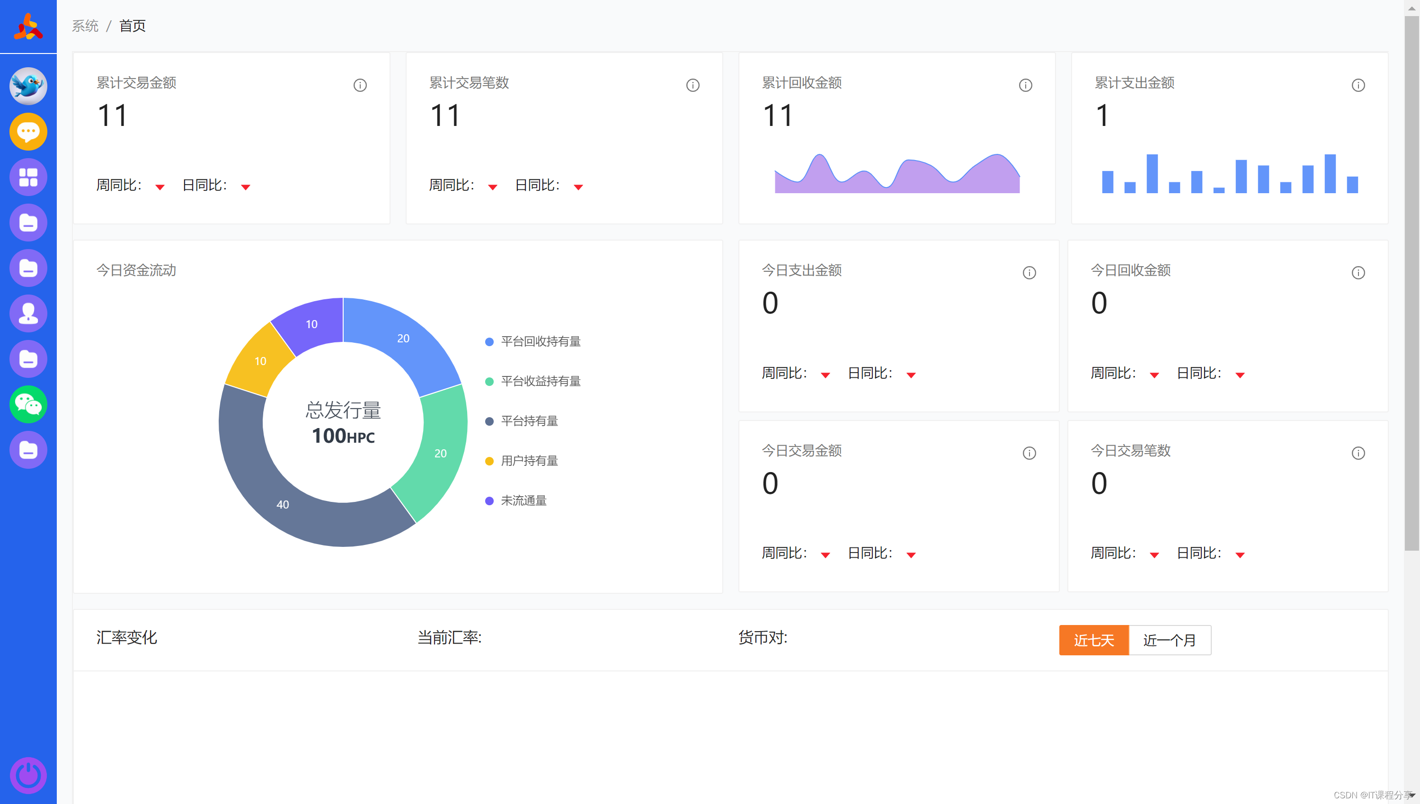This screenshot has height=804, width=1420.
Task: Click the 系统 breadcrumb link
Action: click(85, 26)
